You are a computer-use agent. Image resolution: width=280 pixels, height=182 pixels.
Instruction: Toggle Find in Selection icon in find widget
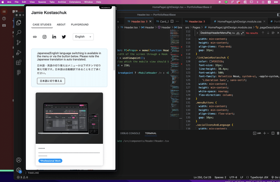pyautogui.click(x=273, y=33)
